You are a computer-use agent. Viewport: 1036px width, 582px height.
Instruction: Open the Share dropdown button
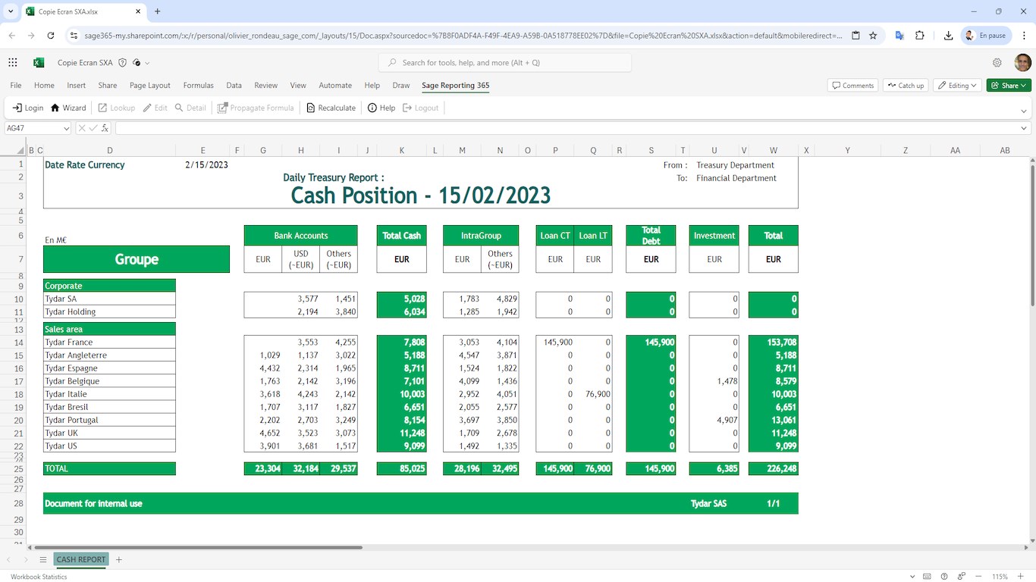coord(1009,86)
